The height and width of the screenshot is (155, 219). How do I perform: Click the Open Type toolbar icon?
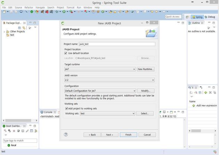coord(110,12)
